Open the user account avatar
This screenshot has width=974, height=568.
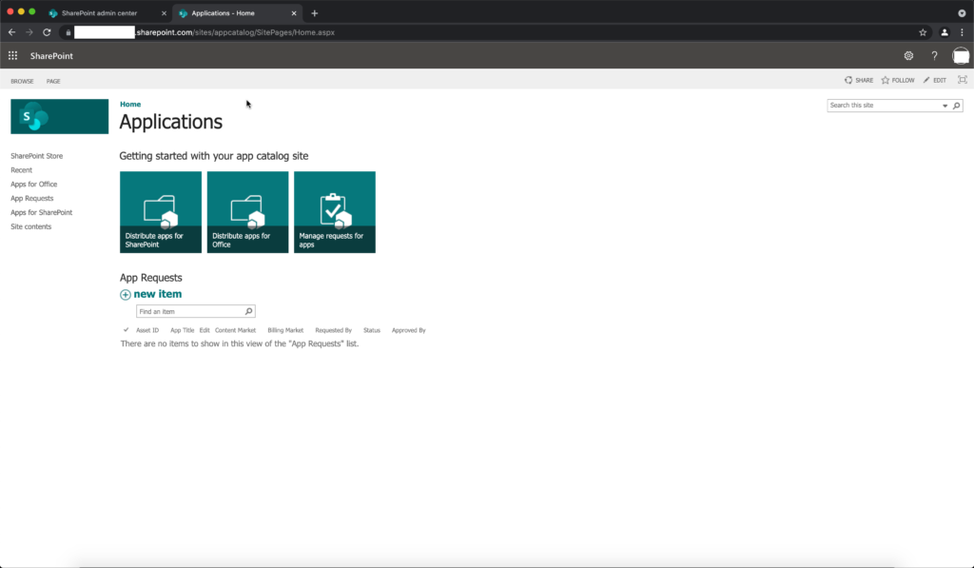point(961,56)
